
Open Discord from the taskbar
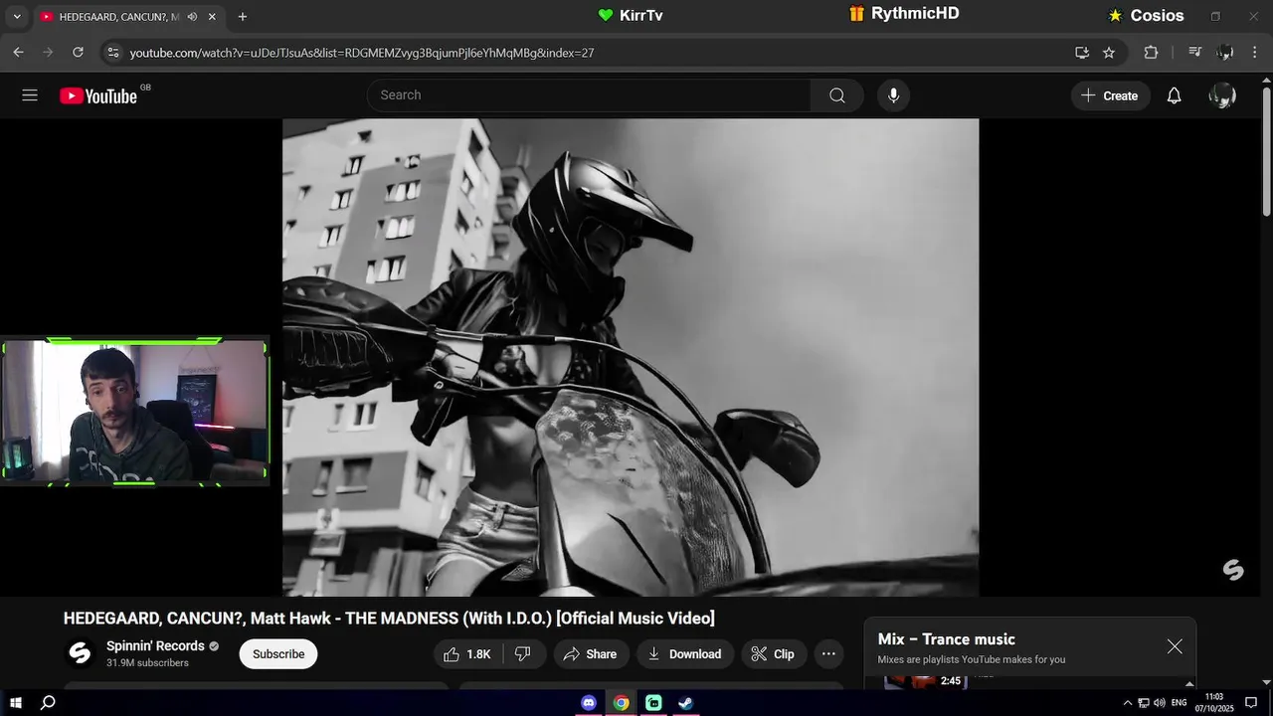tap(589, 702)
